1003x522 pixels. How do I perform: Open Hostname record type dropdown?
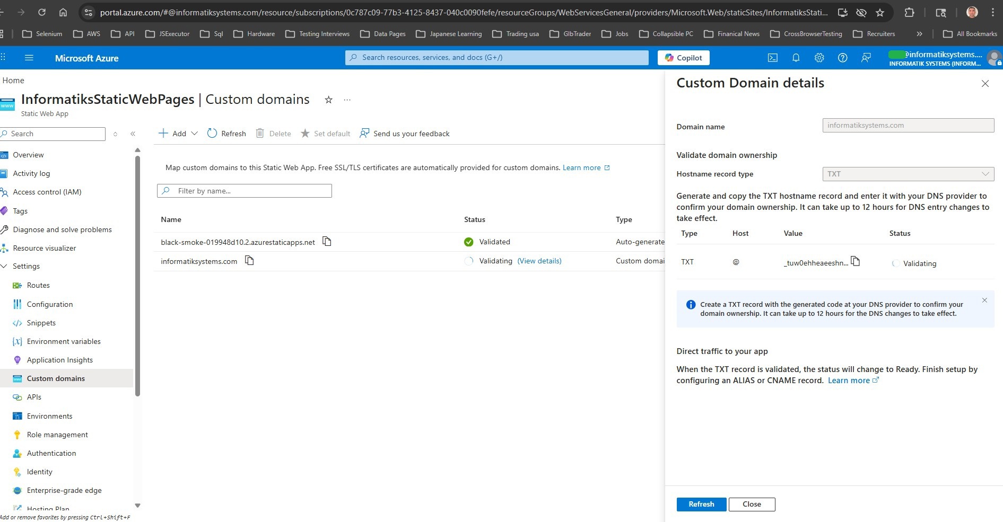tap(908, 174)
